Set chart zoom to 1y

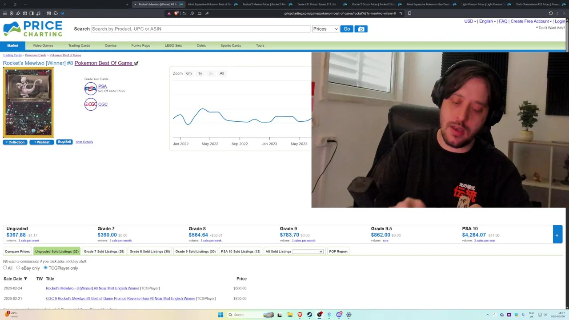[x=200, y=73]
